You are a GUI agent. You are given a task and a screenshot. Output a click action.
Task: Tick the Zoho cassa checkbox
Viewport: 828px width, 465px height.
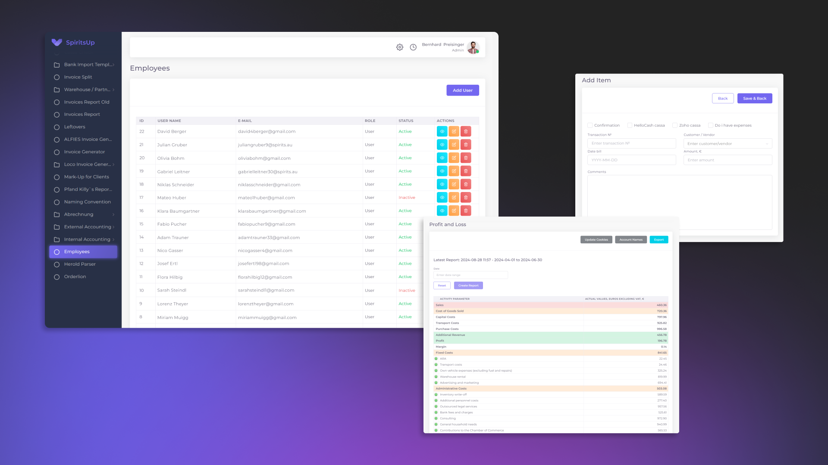(675, 125)
